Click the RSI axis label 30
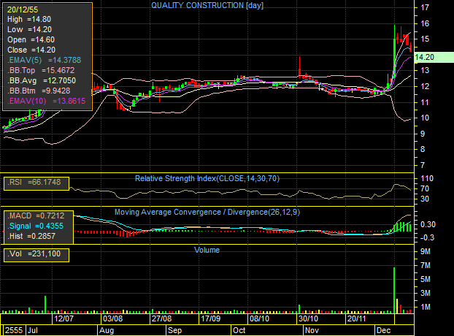This screenshot has width=454, height=336. click(x=425, y=199)
